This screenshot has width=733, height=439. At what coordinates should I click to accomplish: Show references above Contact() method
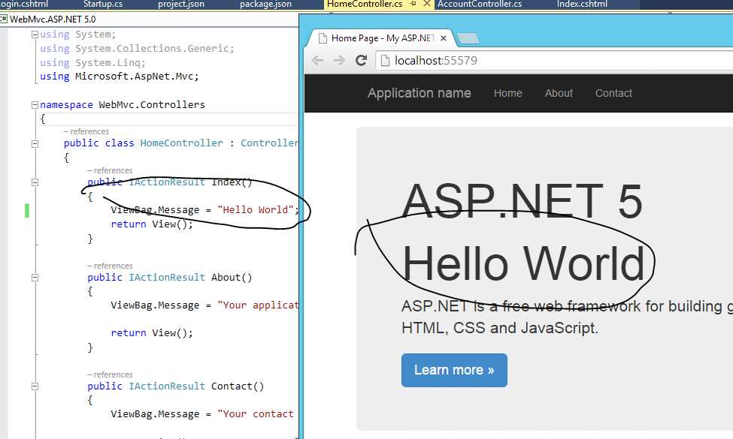[x=110, y=374]
